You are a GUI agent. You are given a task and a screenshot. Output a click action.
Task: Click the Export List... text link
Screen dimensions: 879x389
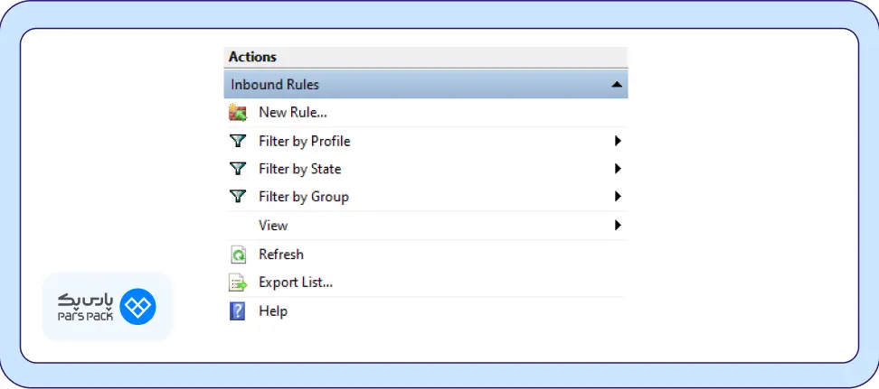point(296,282)
